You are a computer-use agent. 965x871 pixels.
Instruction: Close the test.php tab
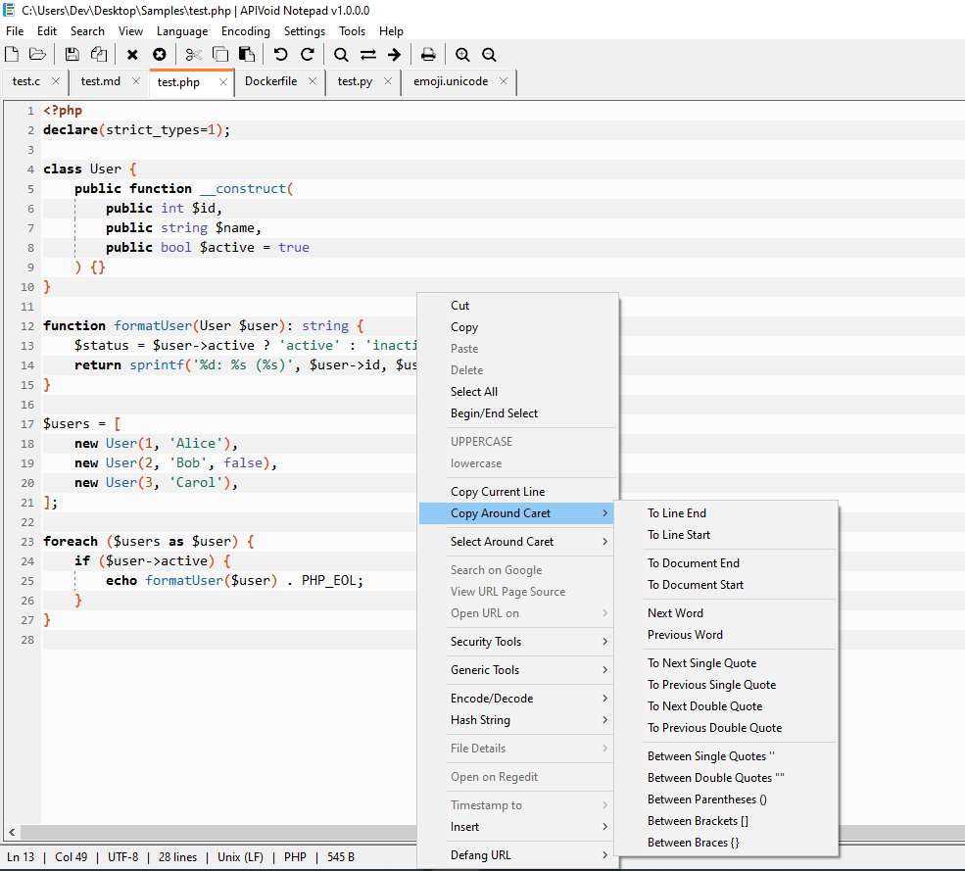(222, 82)
